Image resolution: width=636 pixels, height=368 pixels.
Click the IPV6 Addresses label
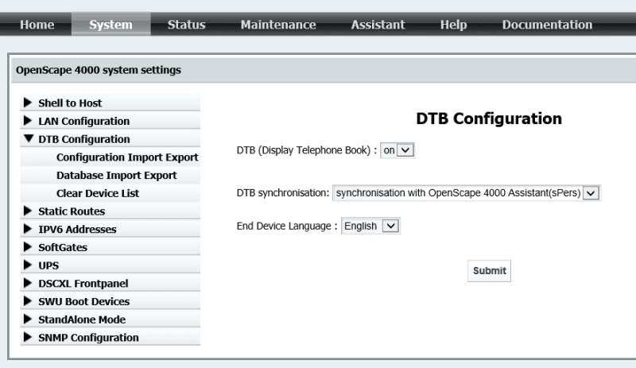click(77, 229)
